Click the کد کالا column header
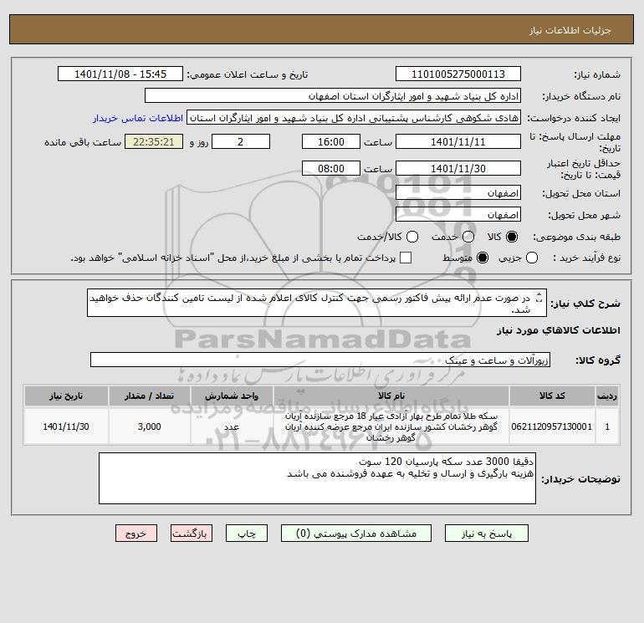 [552, 396]
